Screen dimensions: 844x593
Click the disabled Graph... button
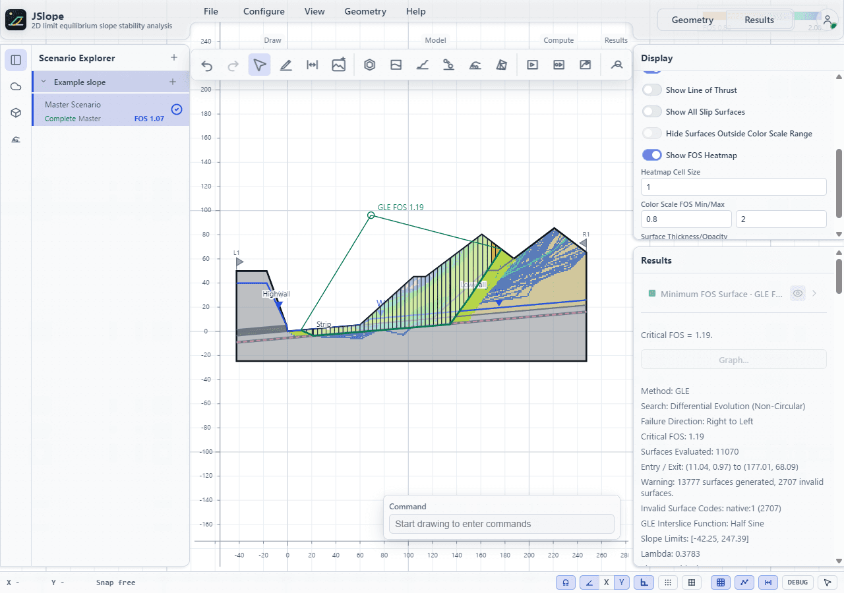(x=733, y=360)
